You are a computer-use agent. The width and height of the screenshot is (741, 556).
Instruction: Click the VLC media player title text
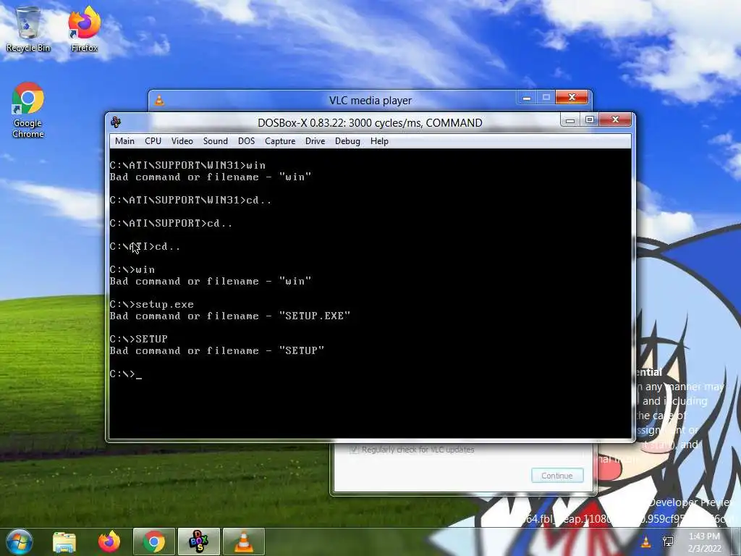[370, 101]
